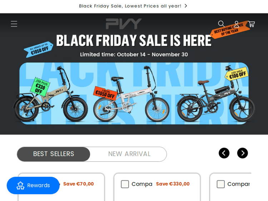This screenshot has width=268, height=201.
Task: Tick Compare checkbox on the rightmost card
Action: tap(221, 184)
